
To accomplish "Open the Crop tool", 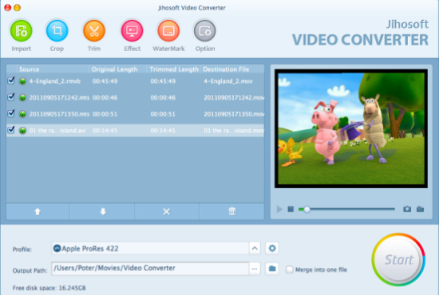I will tap(57, 31).
